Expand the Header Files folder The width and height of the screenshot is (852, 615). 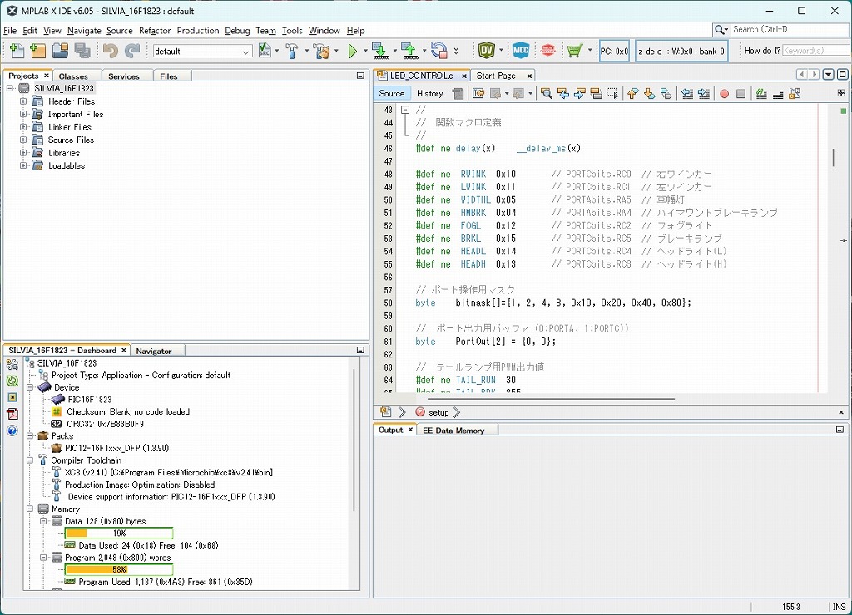[x=22, y=101]
